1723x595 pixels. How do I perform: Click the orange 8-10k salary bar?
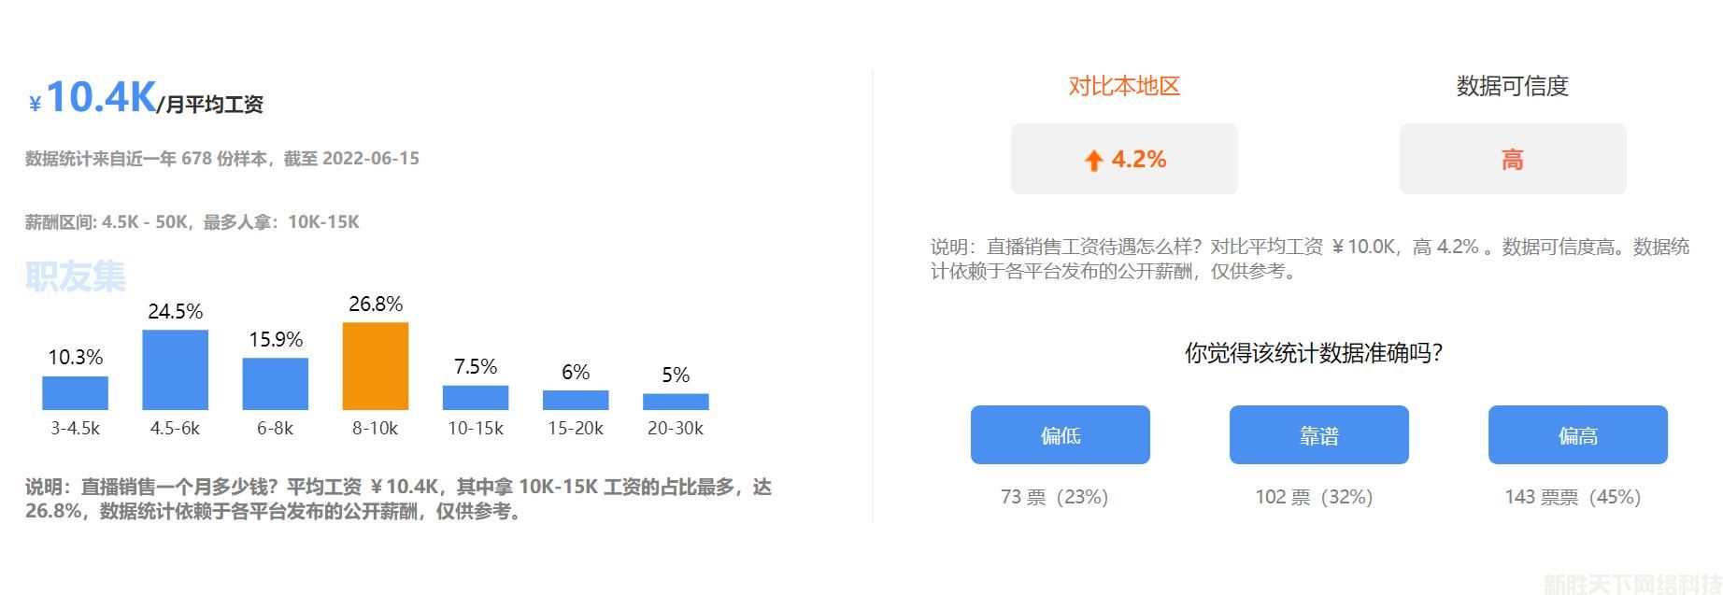coord(376,366)
